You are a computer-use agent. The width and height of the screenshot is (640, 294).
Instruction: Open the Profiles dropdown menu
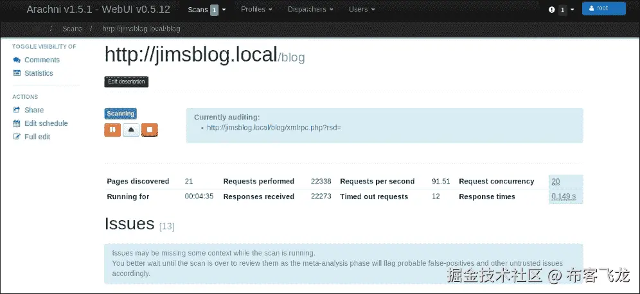tap(256, 10)
